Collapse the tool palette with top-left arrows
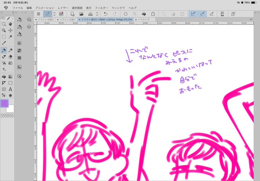This screenshot has width=260, height=181. click(2, 13)
